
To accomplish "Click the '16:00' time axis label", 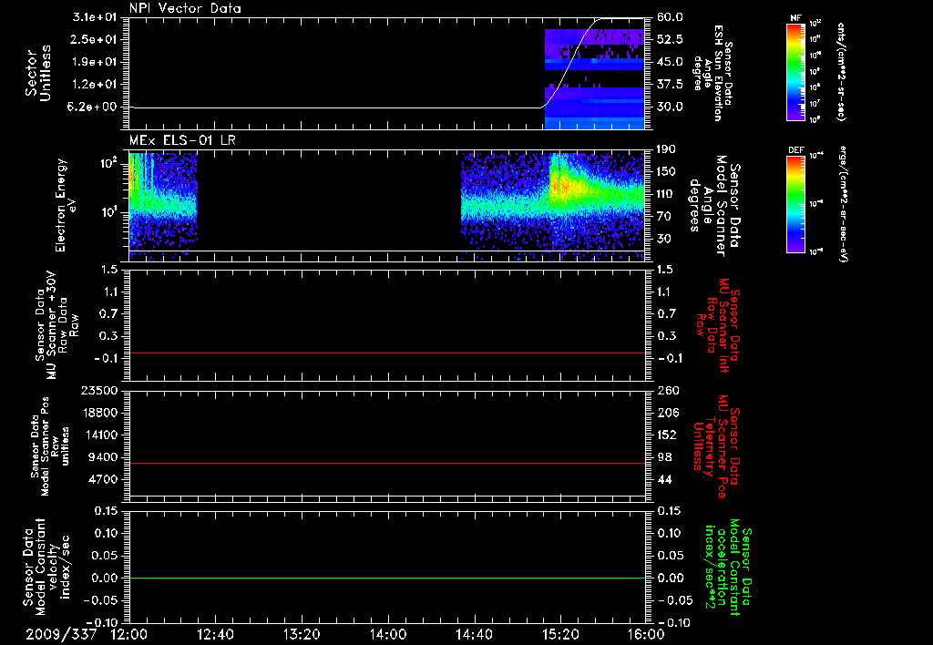I will 647,634.
